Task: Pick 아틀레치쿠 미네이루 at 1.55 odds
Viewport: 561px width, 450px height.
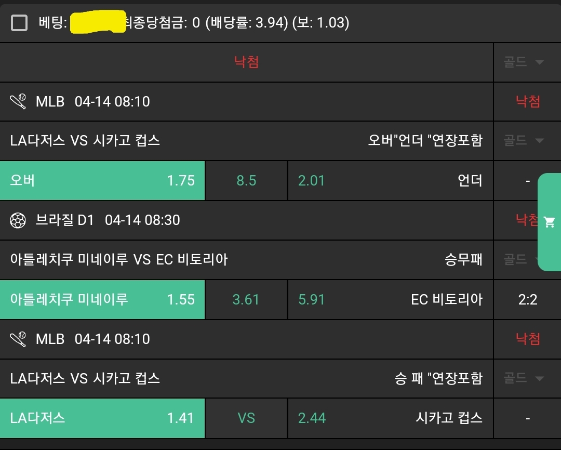Action: (102, 300)
